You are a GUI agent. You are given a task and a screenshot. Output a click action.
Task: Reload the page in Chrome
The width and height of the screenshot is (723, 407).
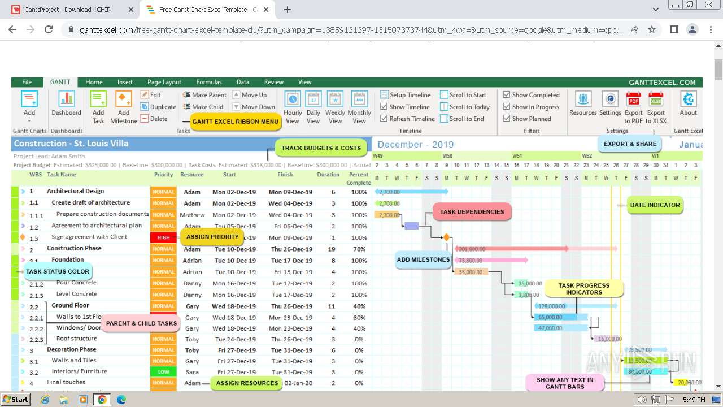49,29
